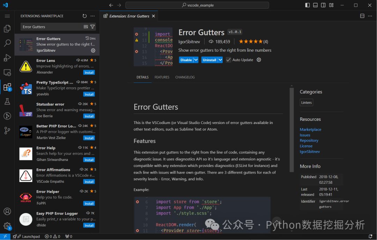The width and height of the screenshot is (377, 240).
Task: Customize layout icon in title bar
Action: [331, 5]
